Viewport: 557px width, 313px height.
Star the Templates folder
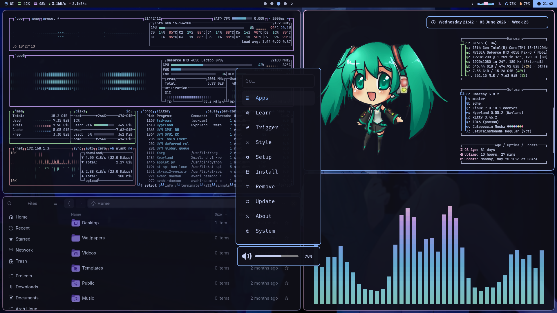[x=287, y=268]
